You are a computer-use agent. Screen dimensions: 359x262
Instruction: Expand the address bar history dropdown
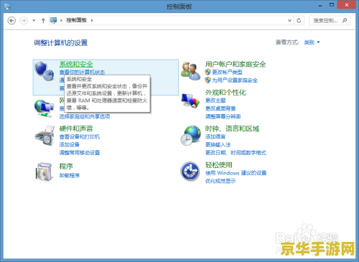[x=289, y=21]
